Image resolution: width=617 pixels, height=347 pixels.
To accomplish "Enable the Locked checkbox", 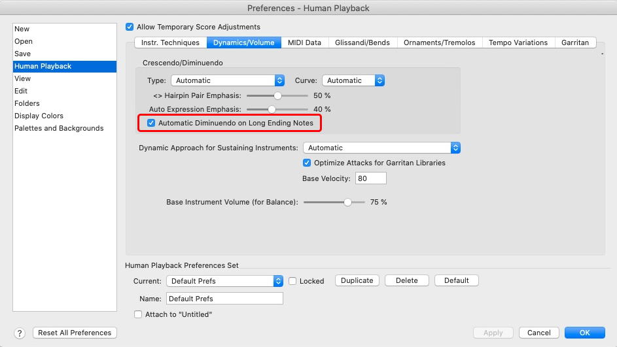I will 293,281.
